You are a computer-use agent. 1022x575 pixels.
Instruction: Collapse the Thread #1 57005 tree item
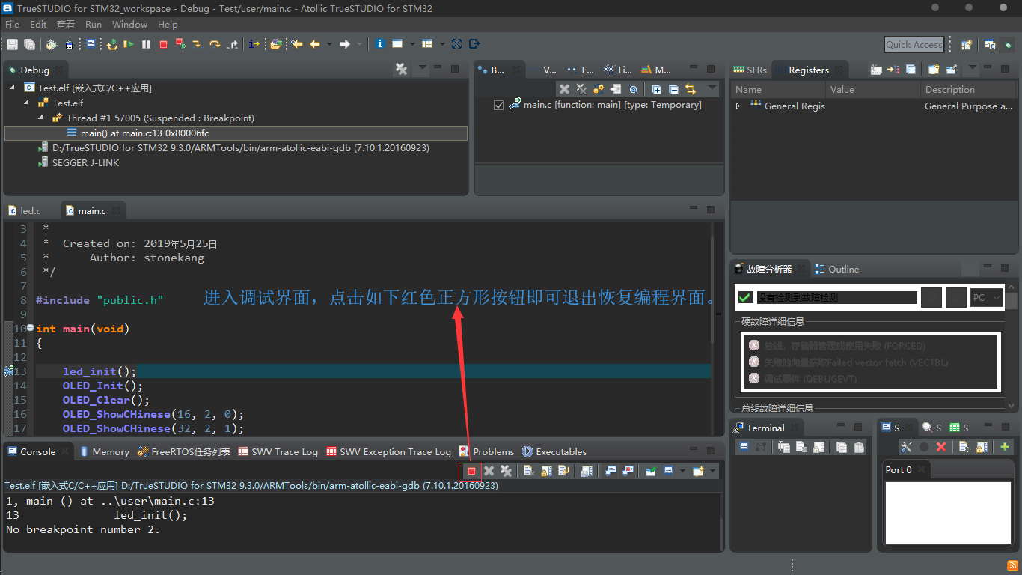(x=40, y=118)
